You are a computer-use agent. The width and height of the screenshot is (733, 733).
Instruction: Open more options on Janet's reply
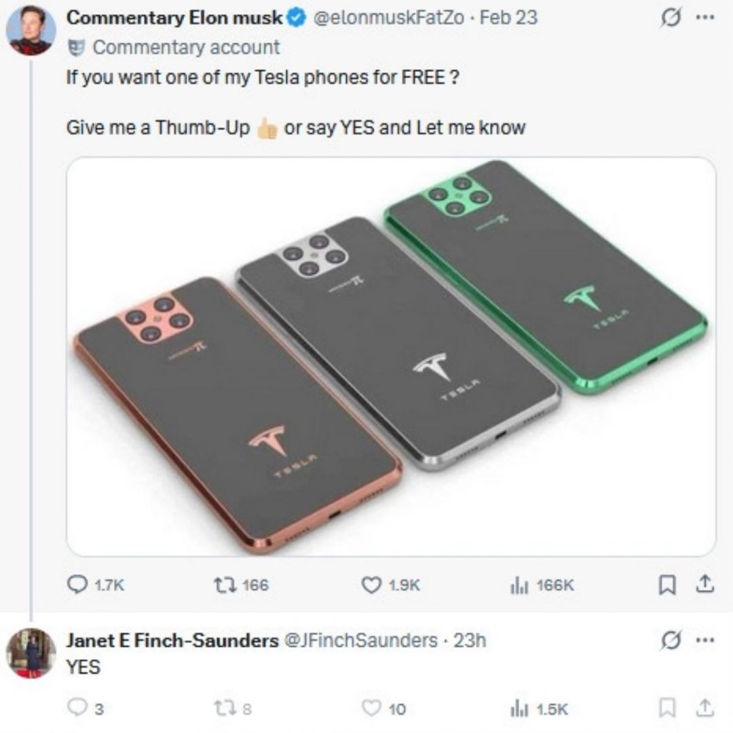point(705,640)
